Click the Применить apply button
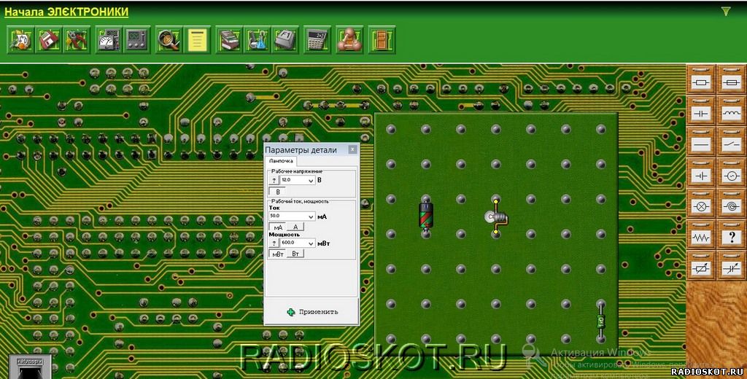Screen dimensions: 747x379 [312, 312]
